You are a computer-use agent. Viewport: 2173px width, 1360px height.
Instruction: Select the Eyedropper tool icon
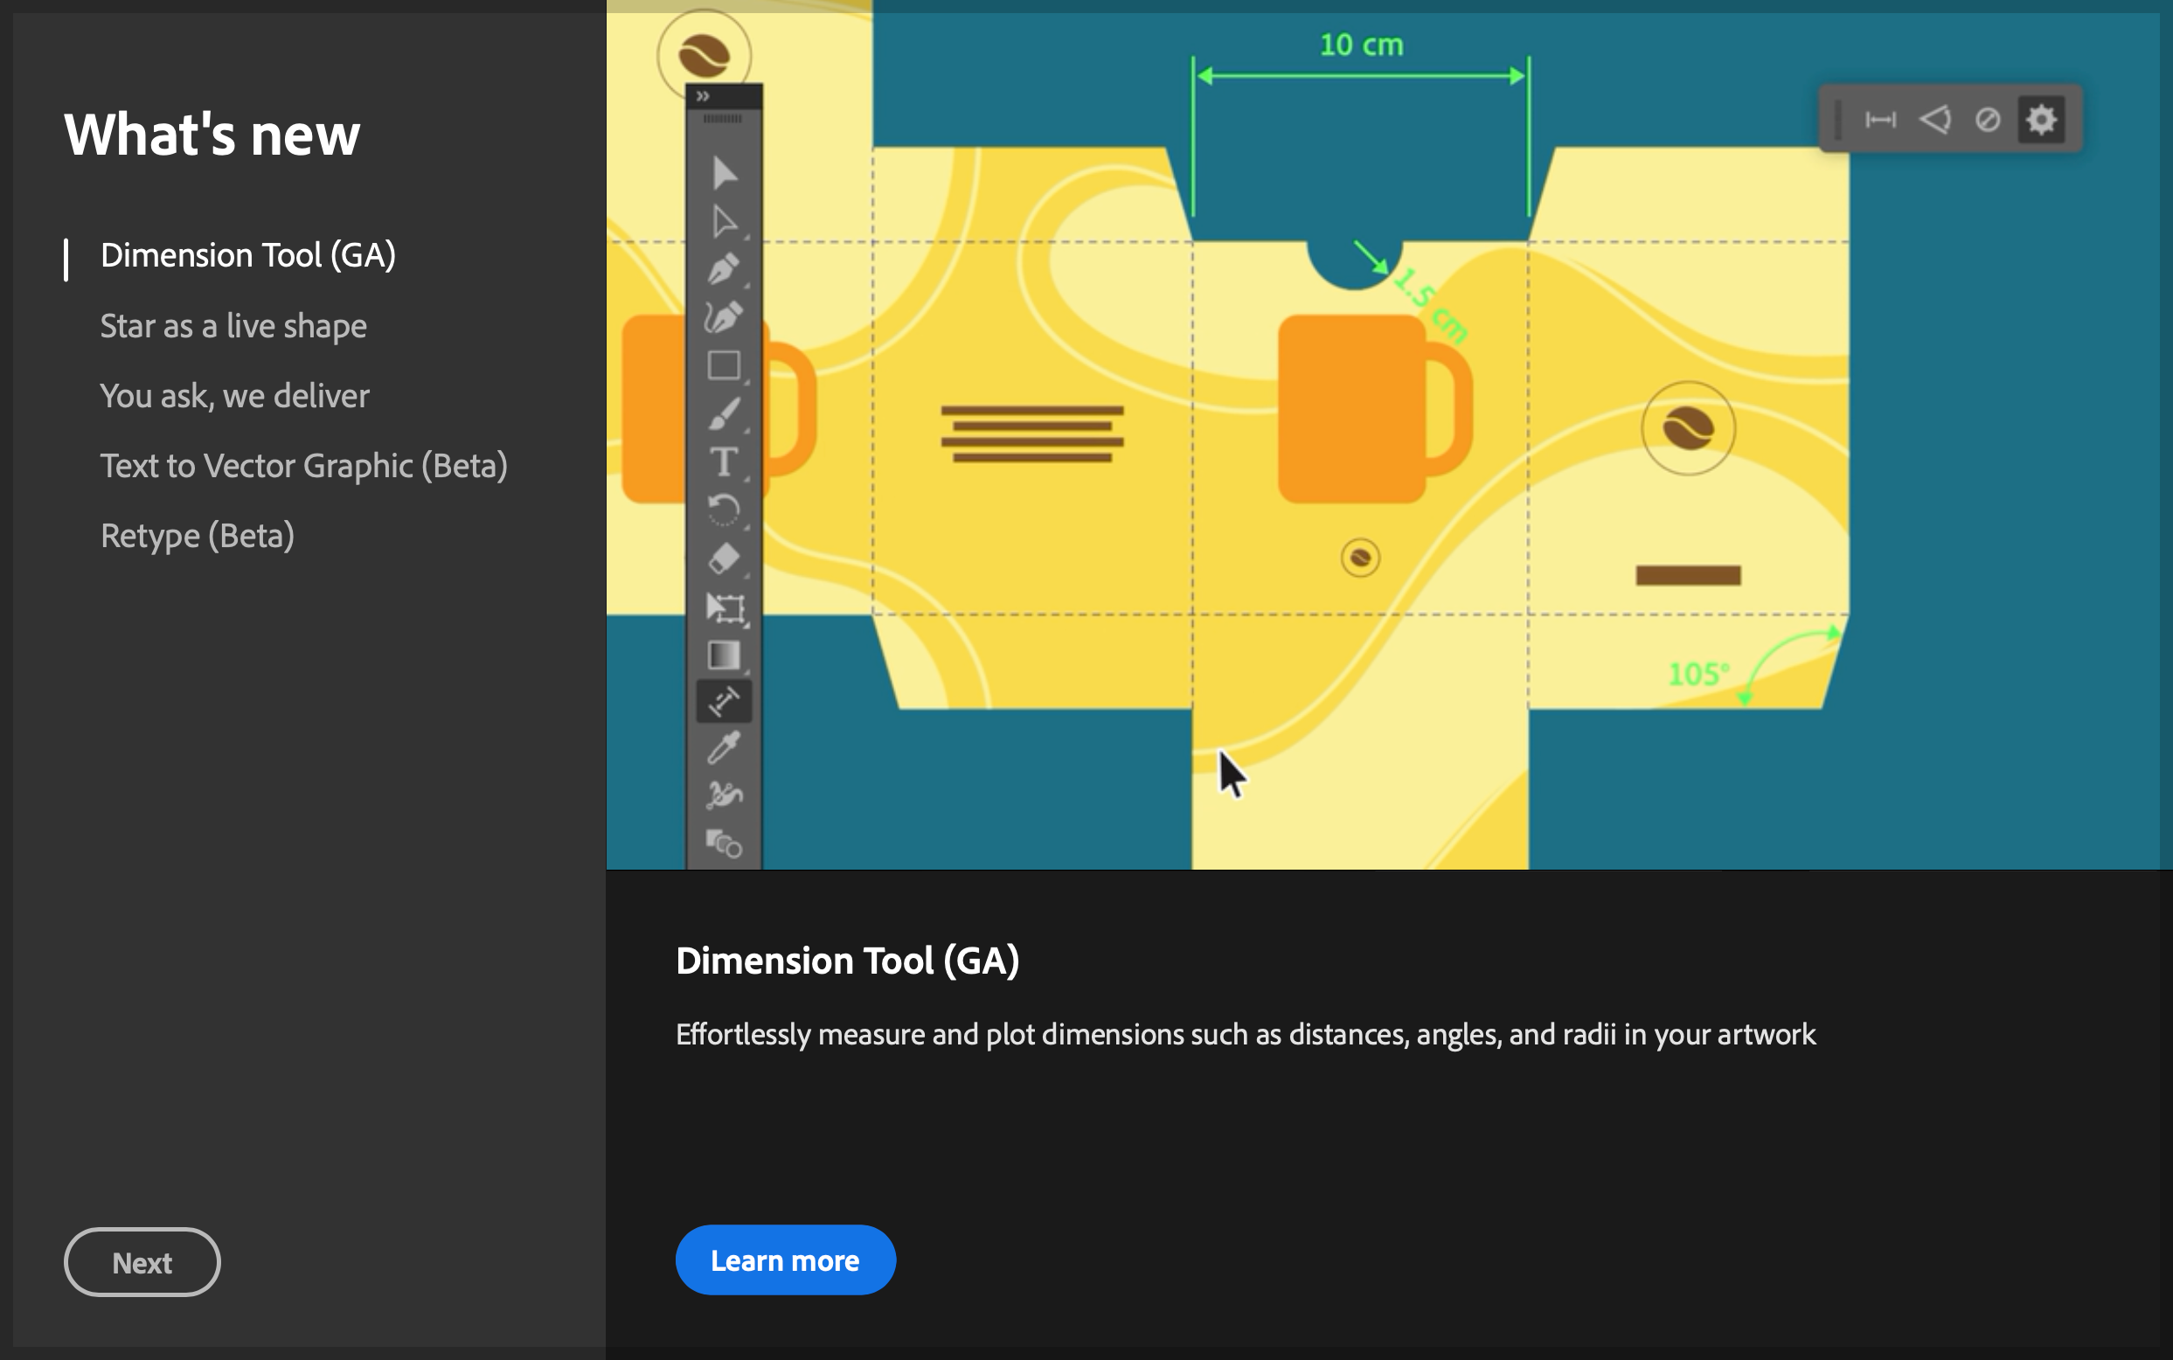pos(724,747)
